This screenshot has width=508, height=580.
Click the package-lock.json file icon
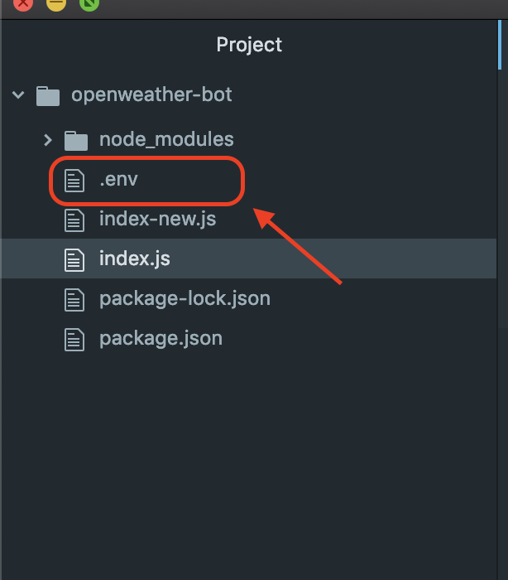point(75,299)
